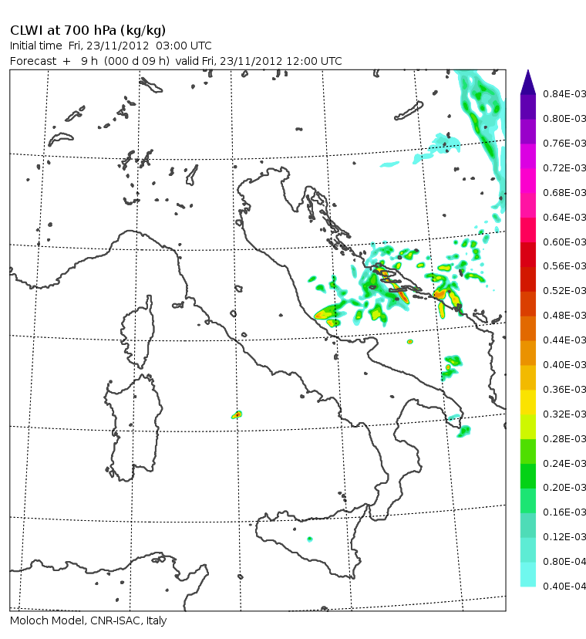Click the colorbar label 0.24E-03
Image resolution: width=586 pixels, height=639 pixels.
(564, 463)
